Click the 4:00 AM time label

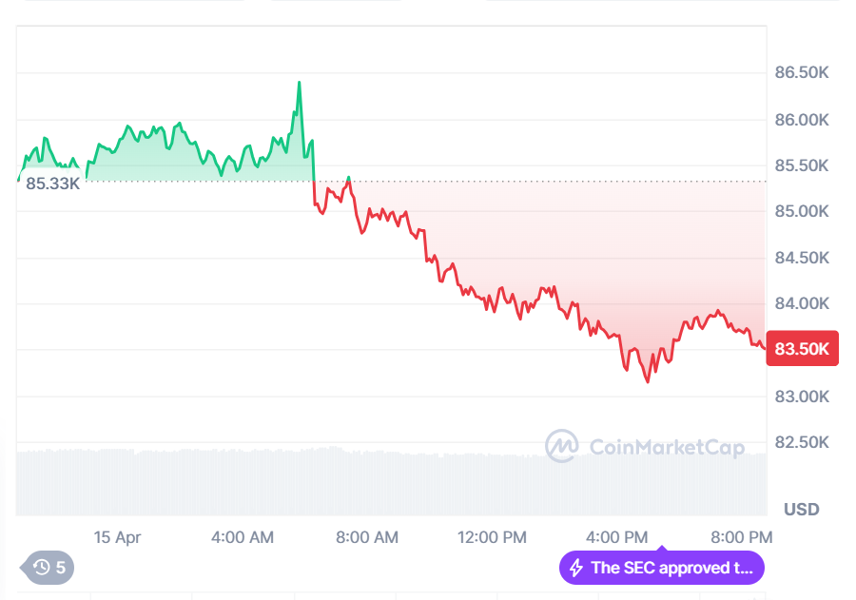click(243, 537)
